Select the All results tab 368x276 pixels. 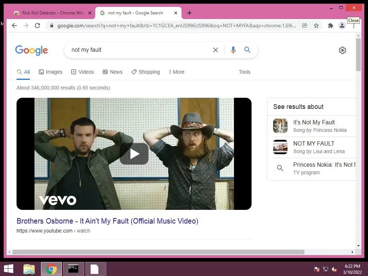pos(23,72)
